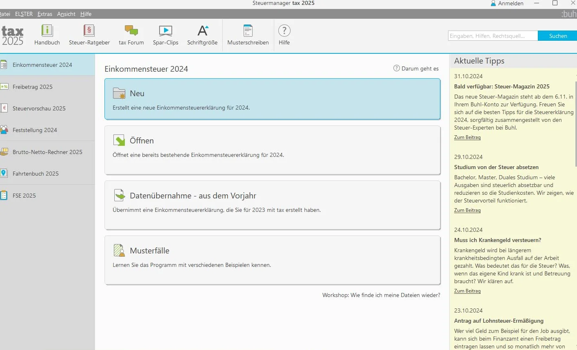Open Fahrtenbuch 2025 in sidebar
The height and width of the screenshot is (350, 577).
click(x=47, y=174)
